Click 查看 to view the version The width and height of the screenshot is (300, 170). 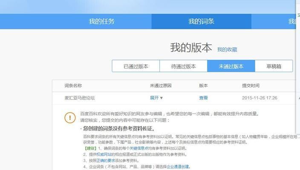[x=203, y=98]
